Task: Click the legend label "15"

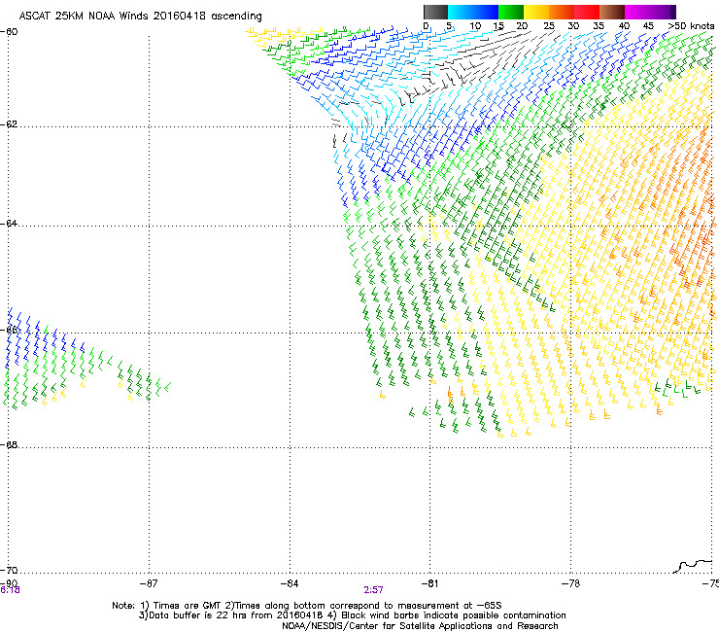Action: pyautogui.click(x=498, y=26)
